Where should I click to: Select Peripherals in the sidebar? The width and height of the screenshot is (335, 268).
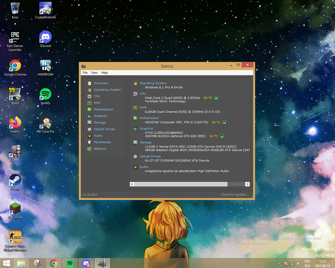[102, 142]
